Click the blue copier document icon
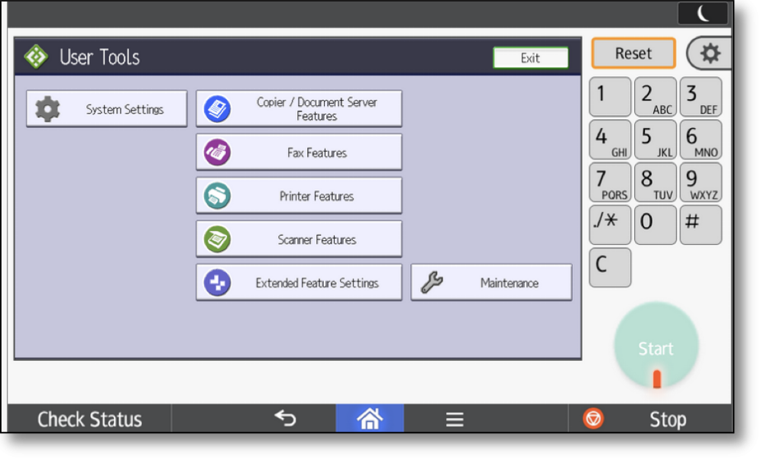This screenshot has width=764, height=463. pos(217,109)
